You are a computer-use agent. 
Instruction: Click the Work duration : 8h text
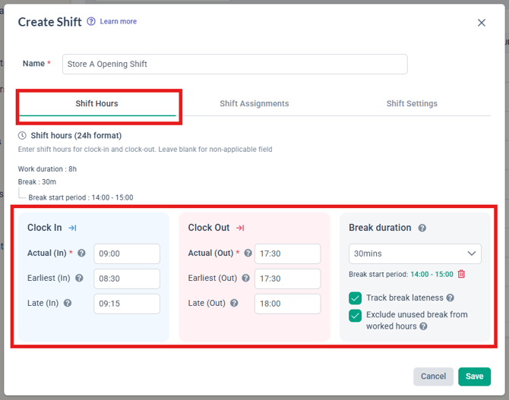47,169
